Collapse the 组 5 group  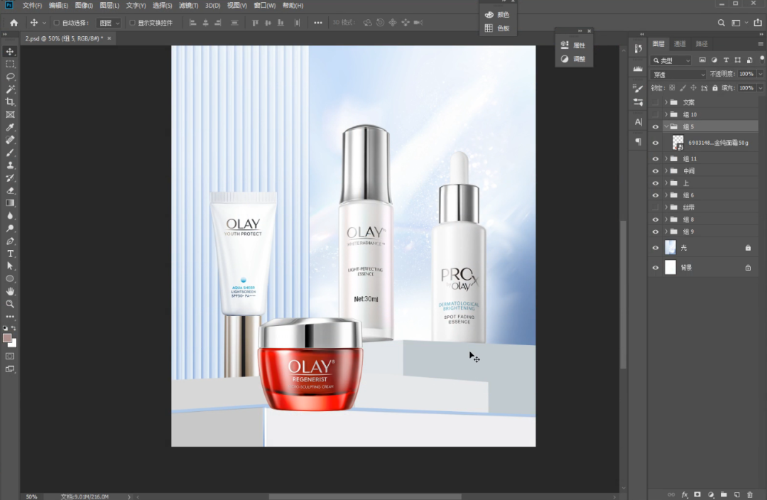pyautogui.click(x=665, y=126)
